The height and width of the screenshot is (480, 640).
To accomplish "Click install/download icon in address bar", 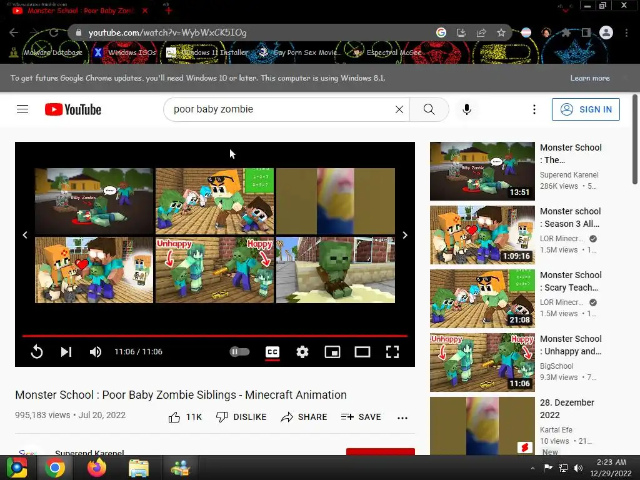I will click(461, 32).
